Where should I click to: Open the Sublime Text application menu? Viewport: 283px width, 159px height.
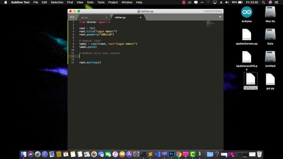click(20, 2)
